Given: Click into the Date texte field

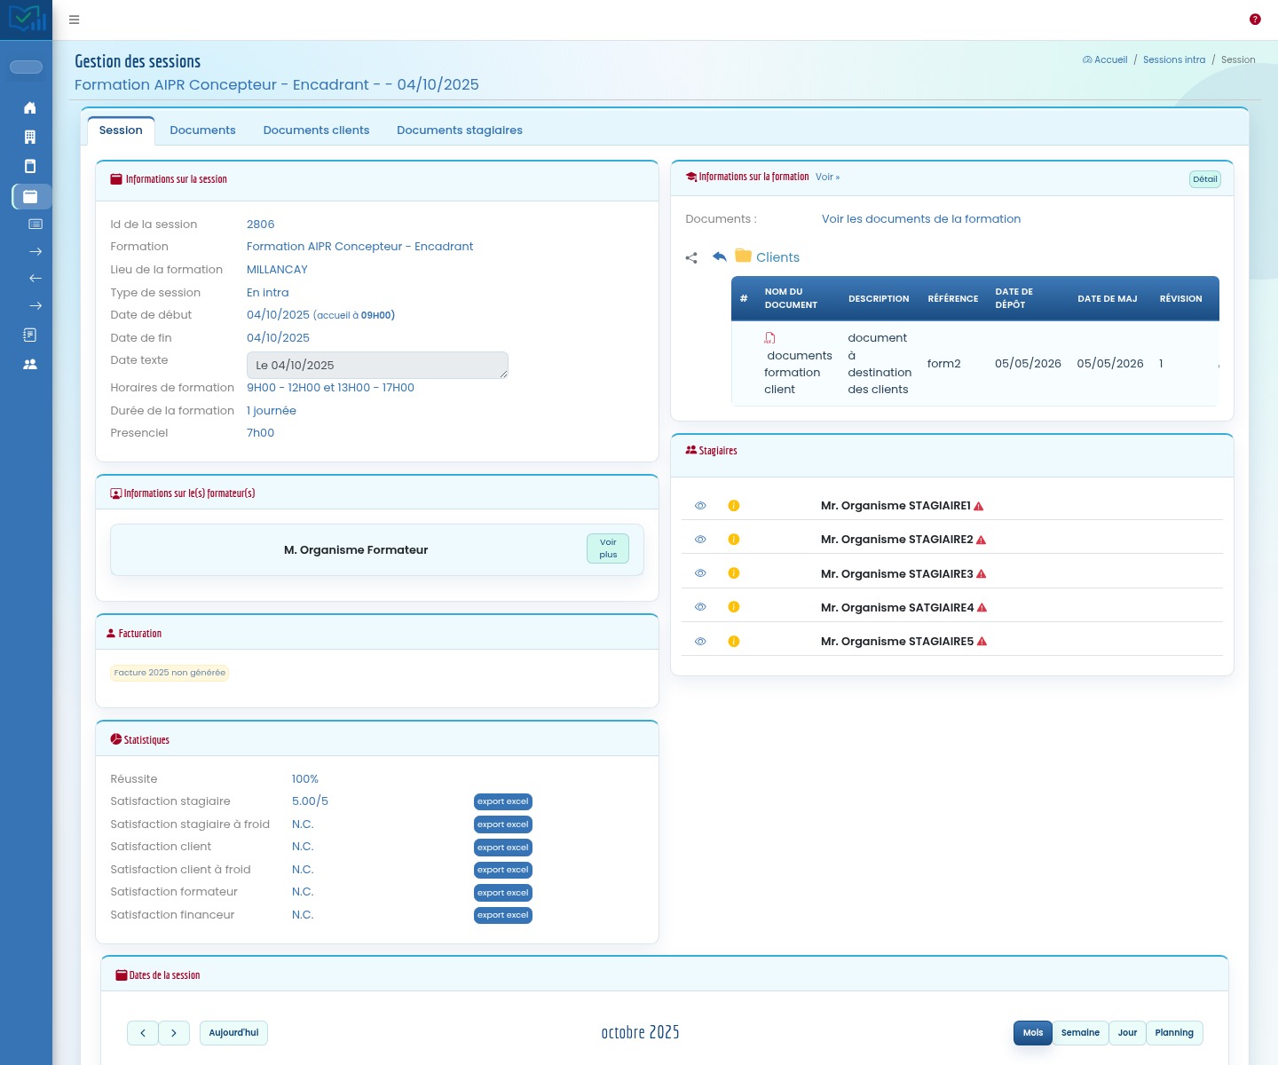Looking at the screenshot, I should 377,365.
